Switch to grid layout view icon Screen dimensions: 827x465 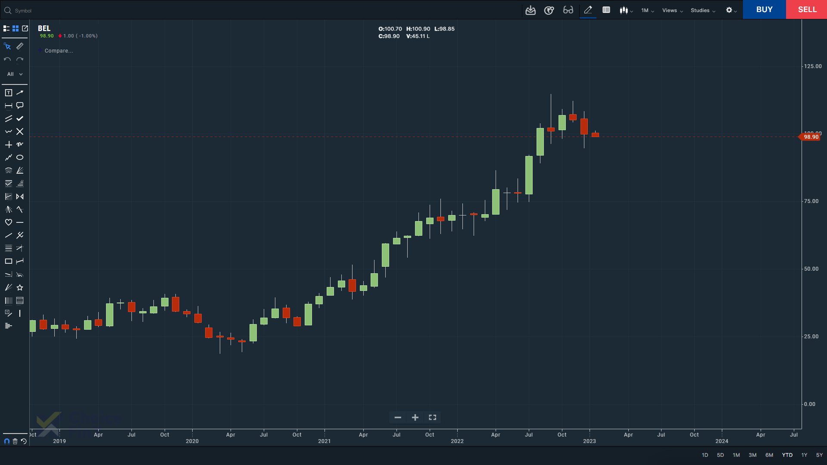(x=16, y=28)
